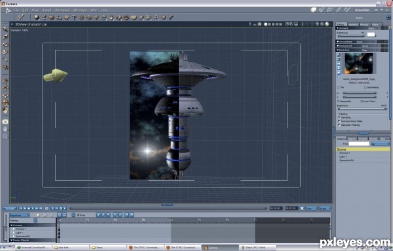Toggle loop playback button
Image resolution: width=393 pixels, height=251 pixels.
(x=47, y=208)
